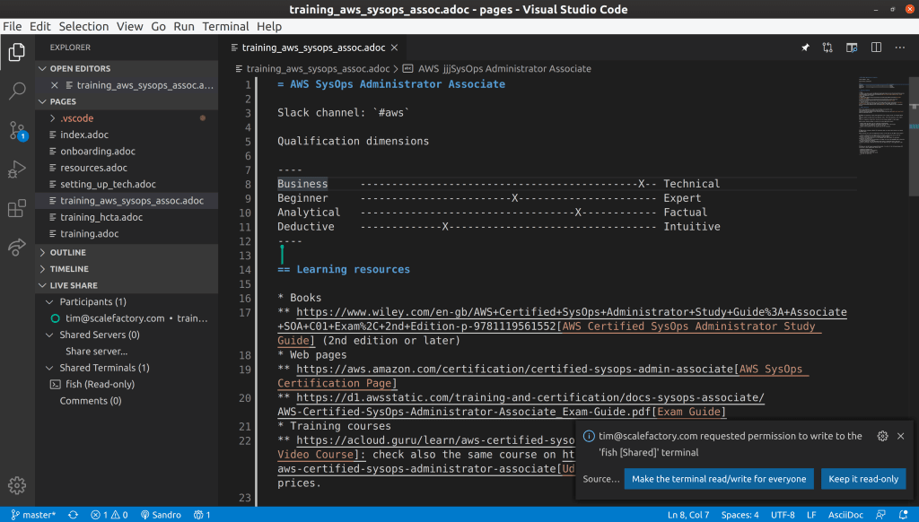The image size is (919, 522).
Task: Click Share server... in Live Share panel
Action: click(x=97, y=352)
